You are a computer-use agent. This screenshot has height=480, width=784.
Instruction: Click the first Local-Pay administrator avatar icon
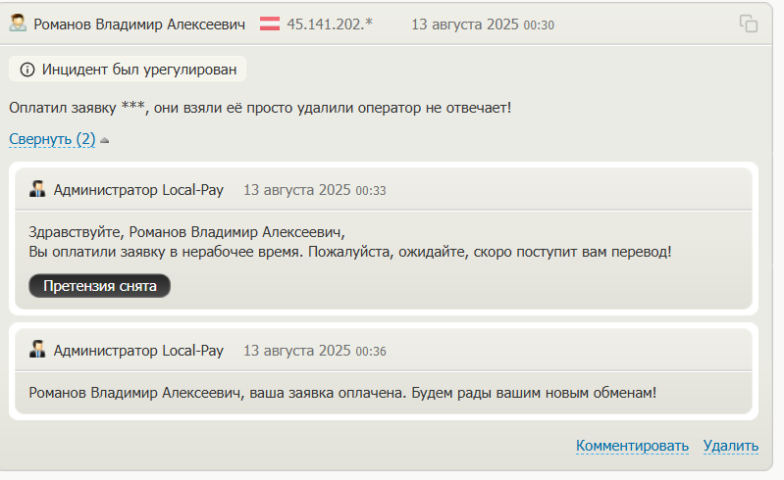click(38, 189)
